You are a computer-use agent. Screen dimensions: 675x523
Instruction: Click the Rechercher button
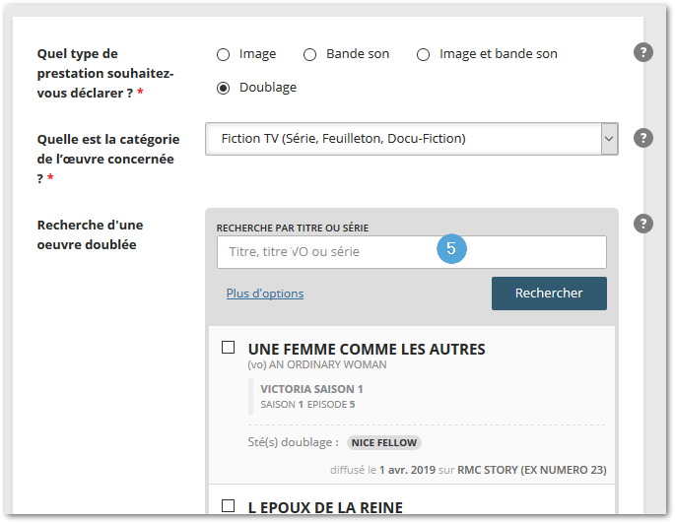click(549, 294)
